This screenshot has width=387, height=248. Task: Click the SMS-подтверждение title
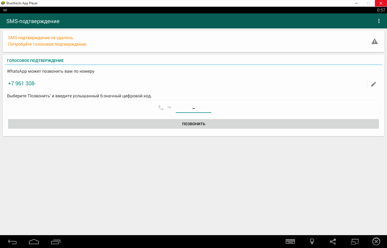pyautogui.click(x=33, y=21)
